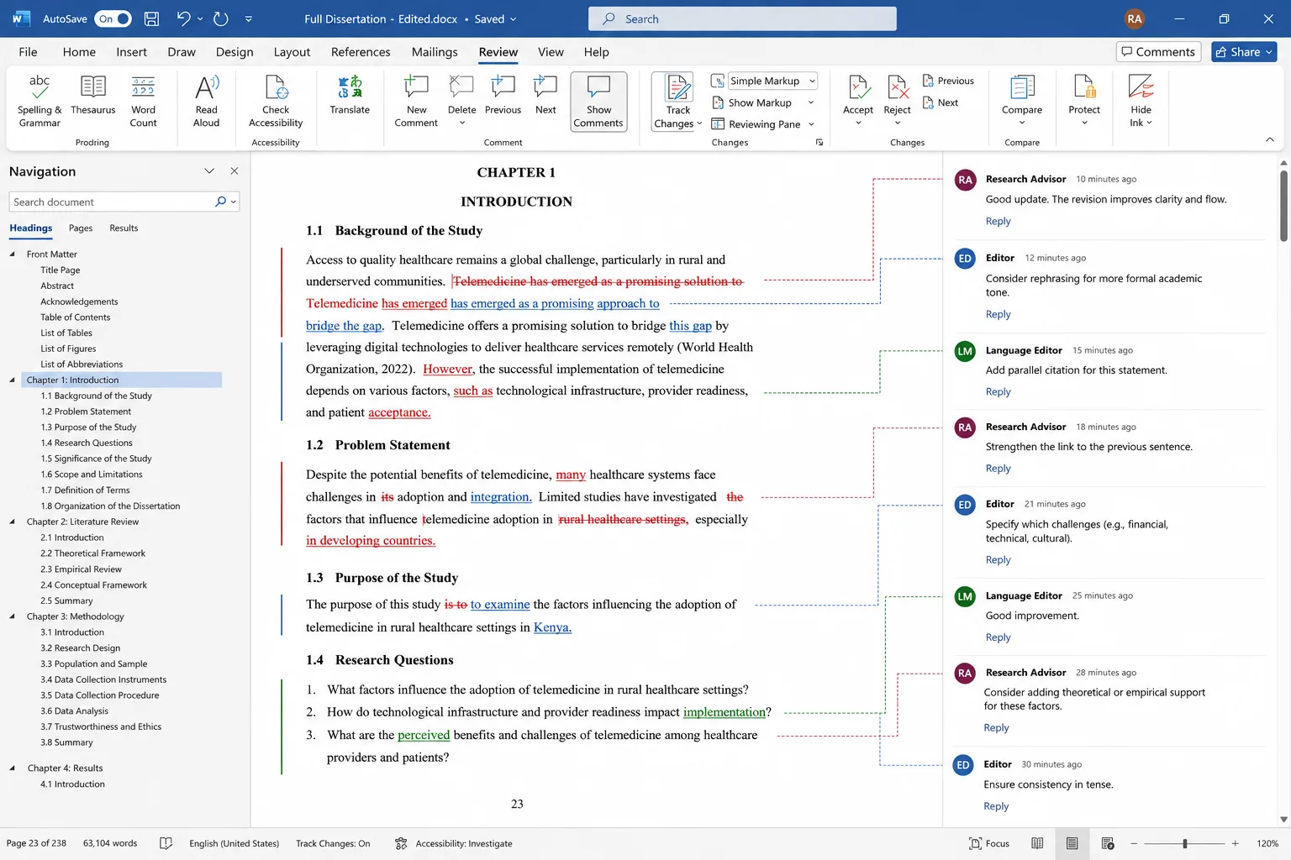This screenshot has height=860, width=1291.
Task: Save the document with the Save icon
Action: click(151, 18)
